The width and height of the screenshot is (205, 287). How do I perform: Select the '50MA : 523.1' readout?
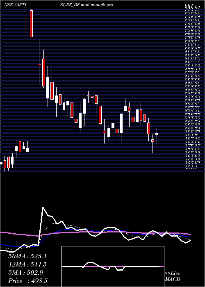(x=27, y=256)
